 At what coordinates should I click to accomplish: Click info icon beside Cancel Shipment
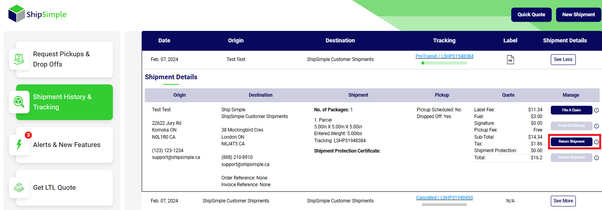596,158
